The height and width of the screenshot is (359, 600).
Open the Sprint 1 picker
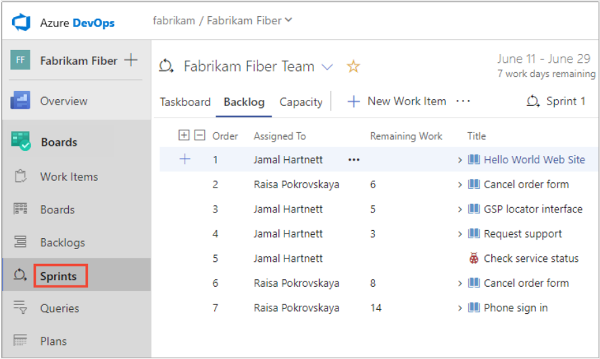coord(556,101)
